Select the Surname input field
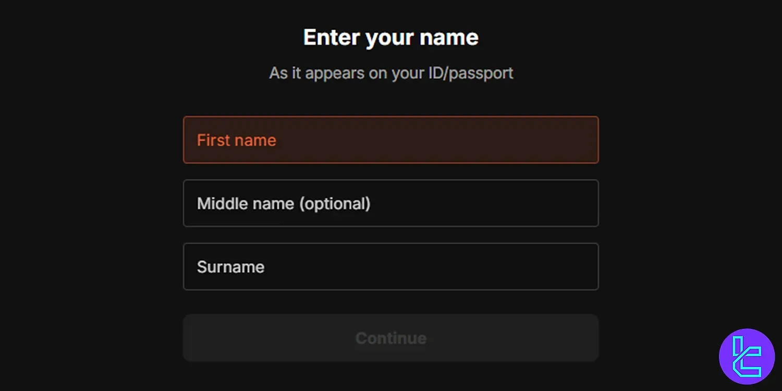 click(390, 266)
